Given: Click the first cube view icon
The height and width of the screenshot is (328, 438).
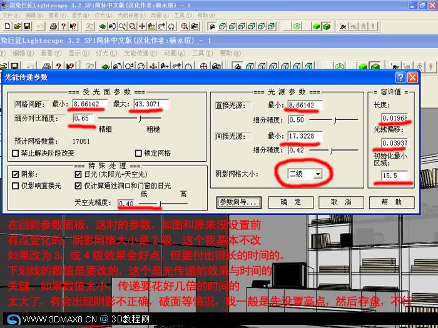Looking at the screenshot, I should [x=222, y=26].
